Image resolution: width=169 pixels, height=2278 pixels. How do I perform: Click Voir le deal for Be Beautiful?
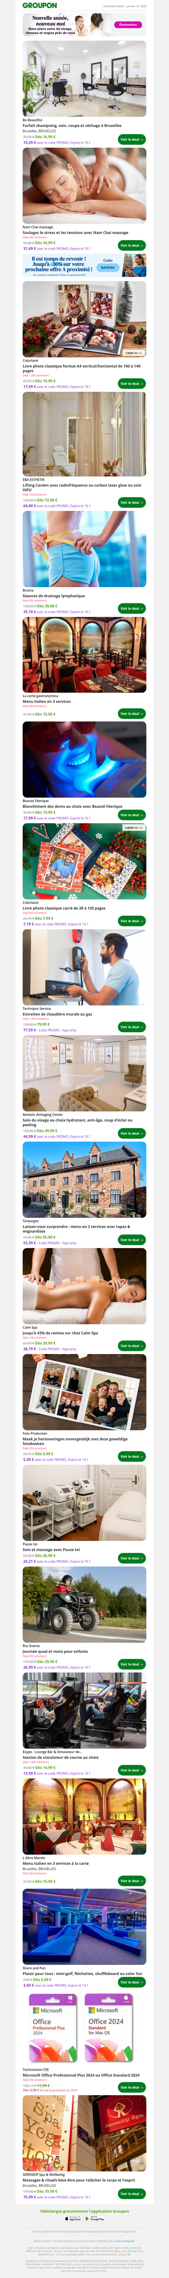tap(130, 139)
